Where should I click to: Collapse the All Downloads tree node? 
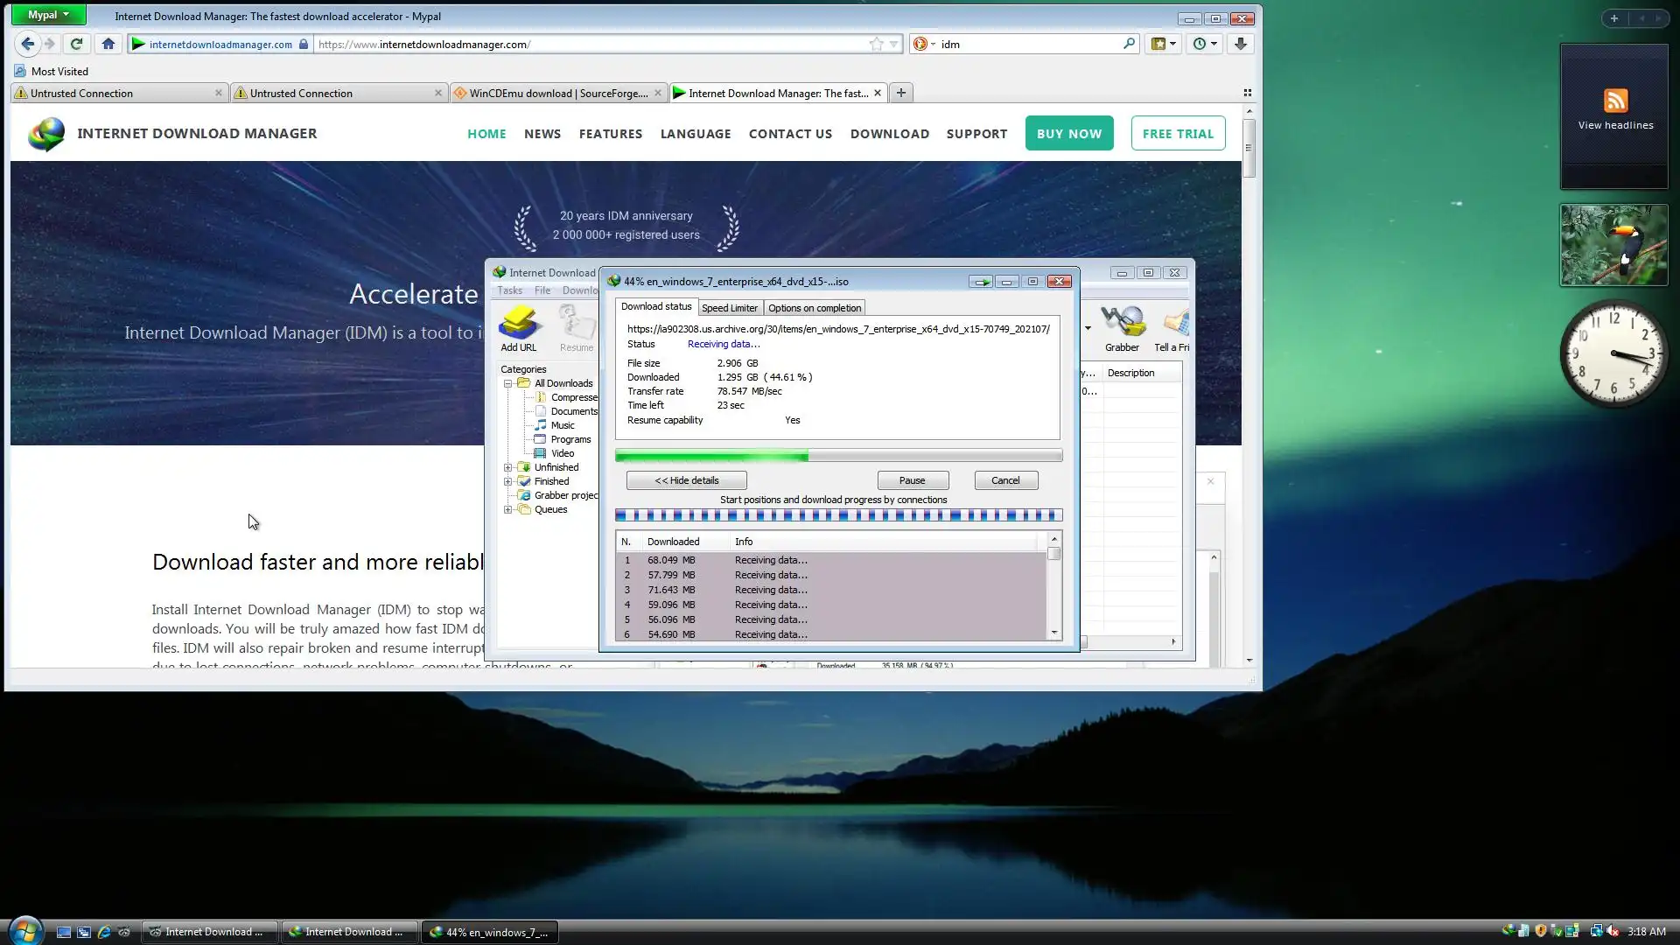[507, 383]
